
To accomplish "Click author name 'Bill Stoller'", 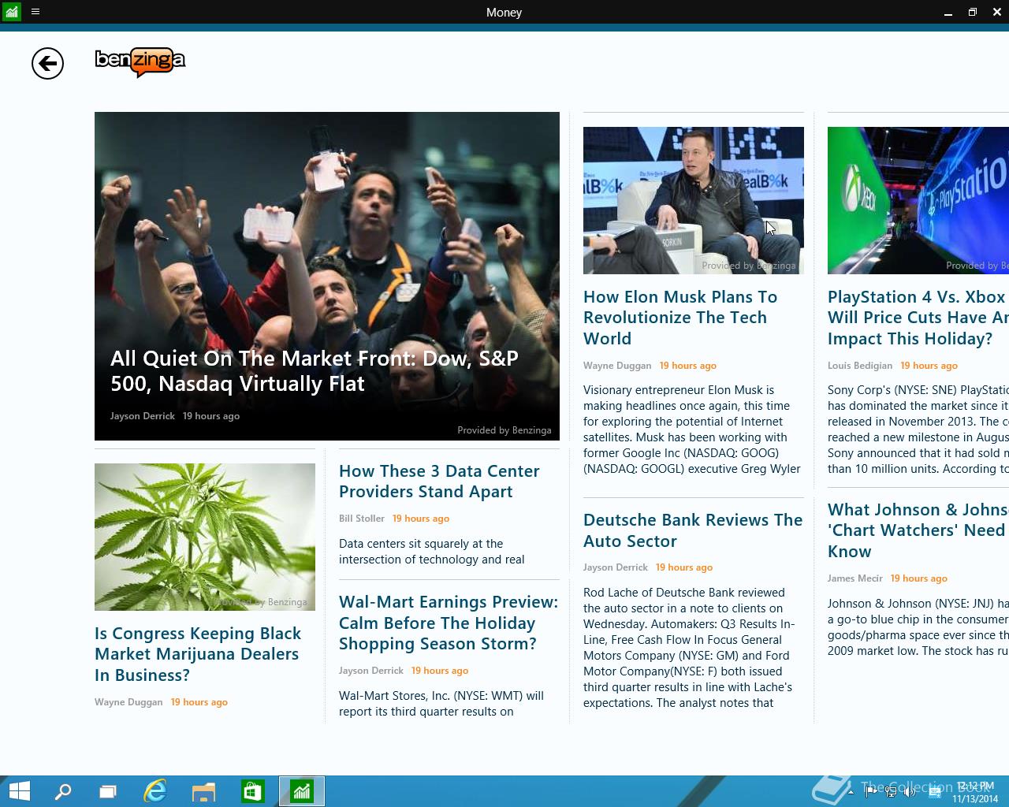I will [362, 519].
